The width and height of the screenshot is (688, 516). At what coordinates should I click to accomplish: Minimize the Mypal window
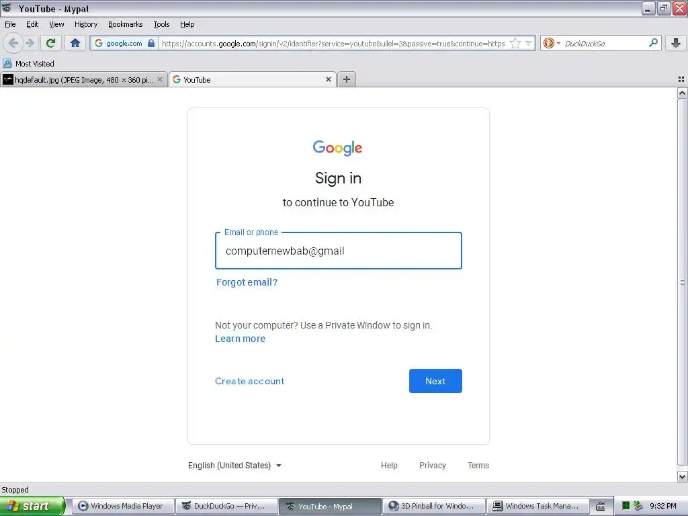pyautogui.click(x=648, y=8)
